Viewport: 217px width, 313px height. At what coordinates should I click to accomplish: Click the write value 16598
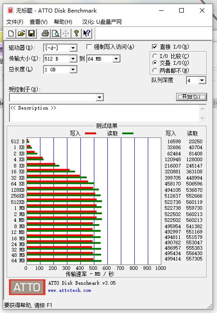click(174, 141)
